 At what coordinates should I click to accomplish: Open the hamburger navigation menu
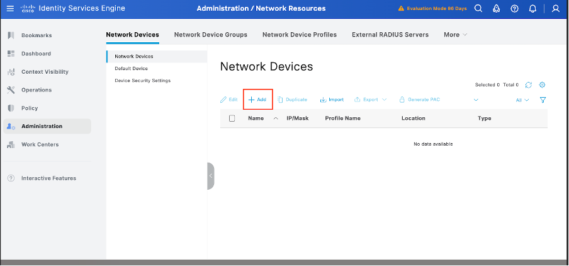click(11, 8)
